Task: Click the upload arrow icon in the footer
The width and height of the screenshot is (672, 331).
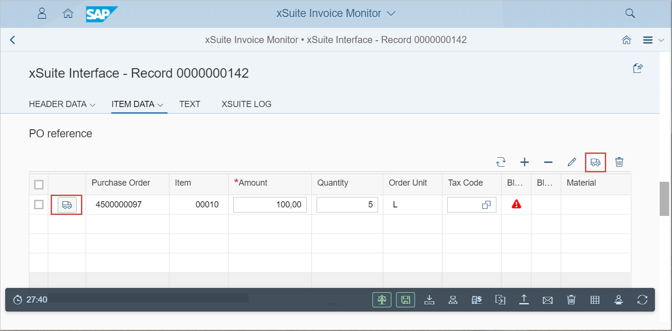Action: [x=524, y=300]
